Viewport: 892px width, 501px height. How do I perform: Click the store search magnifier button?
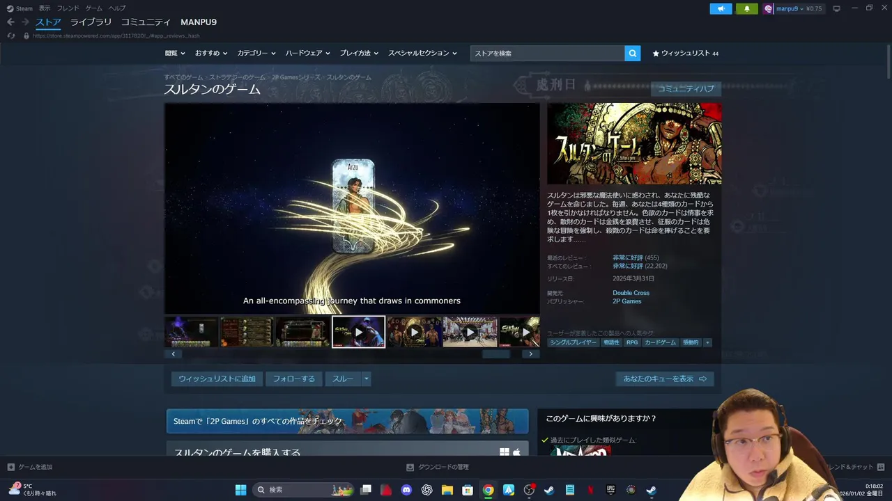point(632,53)
